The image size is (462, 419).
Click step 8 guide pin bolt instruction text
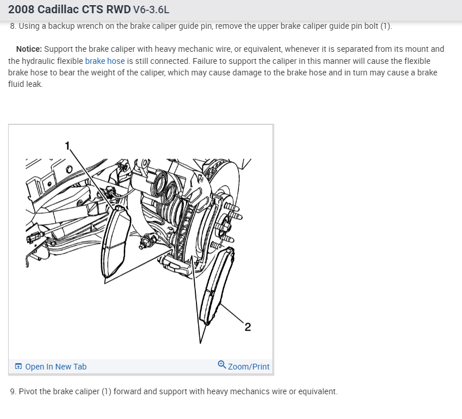(x=201, y=26)
